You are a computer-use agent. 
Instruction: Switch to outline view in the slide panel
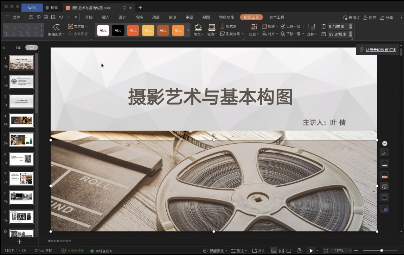[x=18, y=48]
